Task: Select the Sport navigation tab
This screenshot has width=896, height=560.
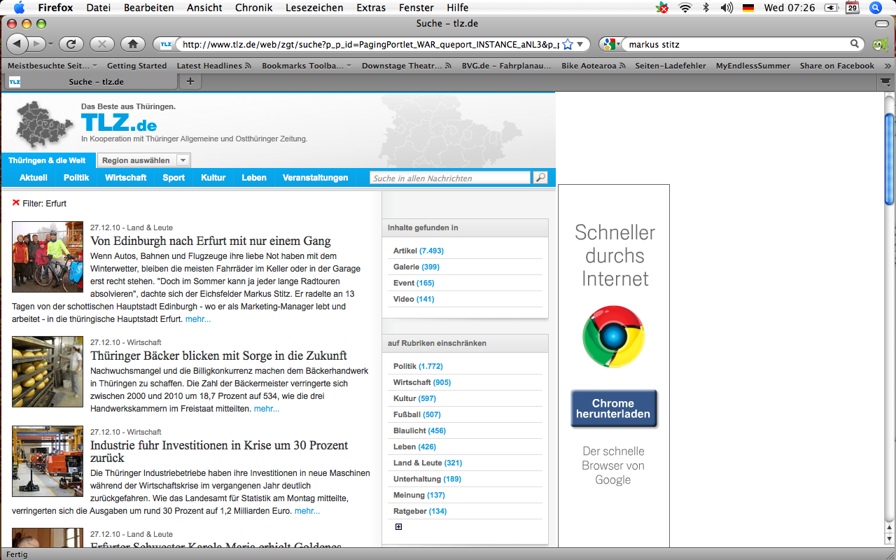Action: pyautogui.click(x=174, y=178)
